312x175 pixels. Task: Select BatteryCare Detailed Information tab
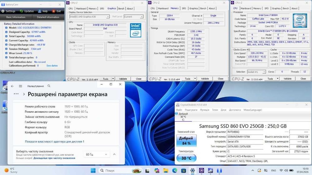pos(48,17)
